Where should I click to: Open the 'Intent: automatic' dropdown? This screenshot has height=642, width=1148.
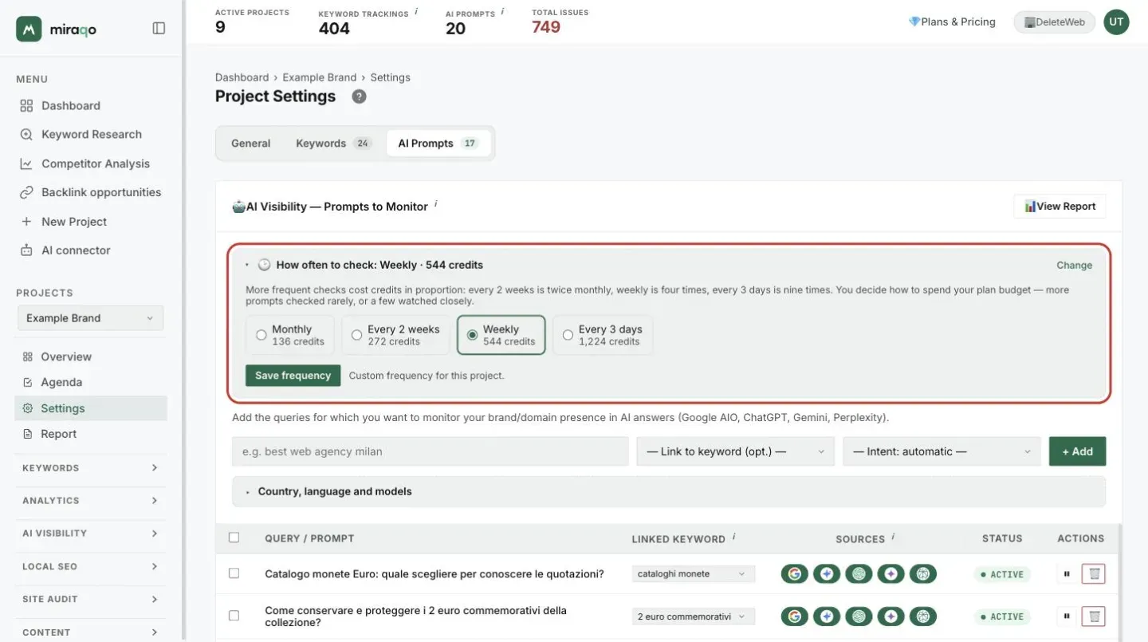[x=942, y=451]
